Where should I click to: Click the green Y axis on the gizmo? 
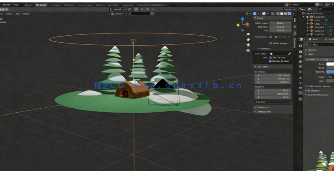coord(238,25)
